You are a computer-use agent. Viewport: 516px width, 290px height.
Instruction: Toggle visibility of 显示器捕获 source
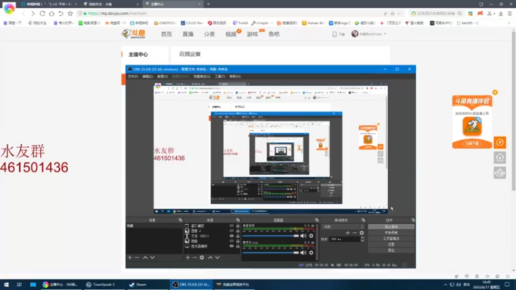point(232,246)
